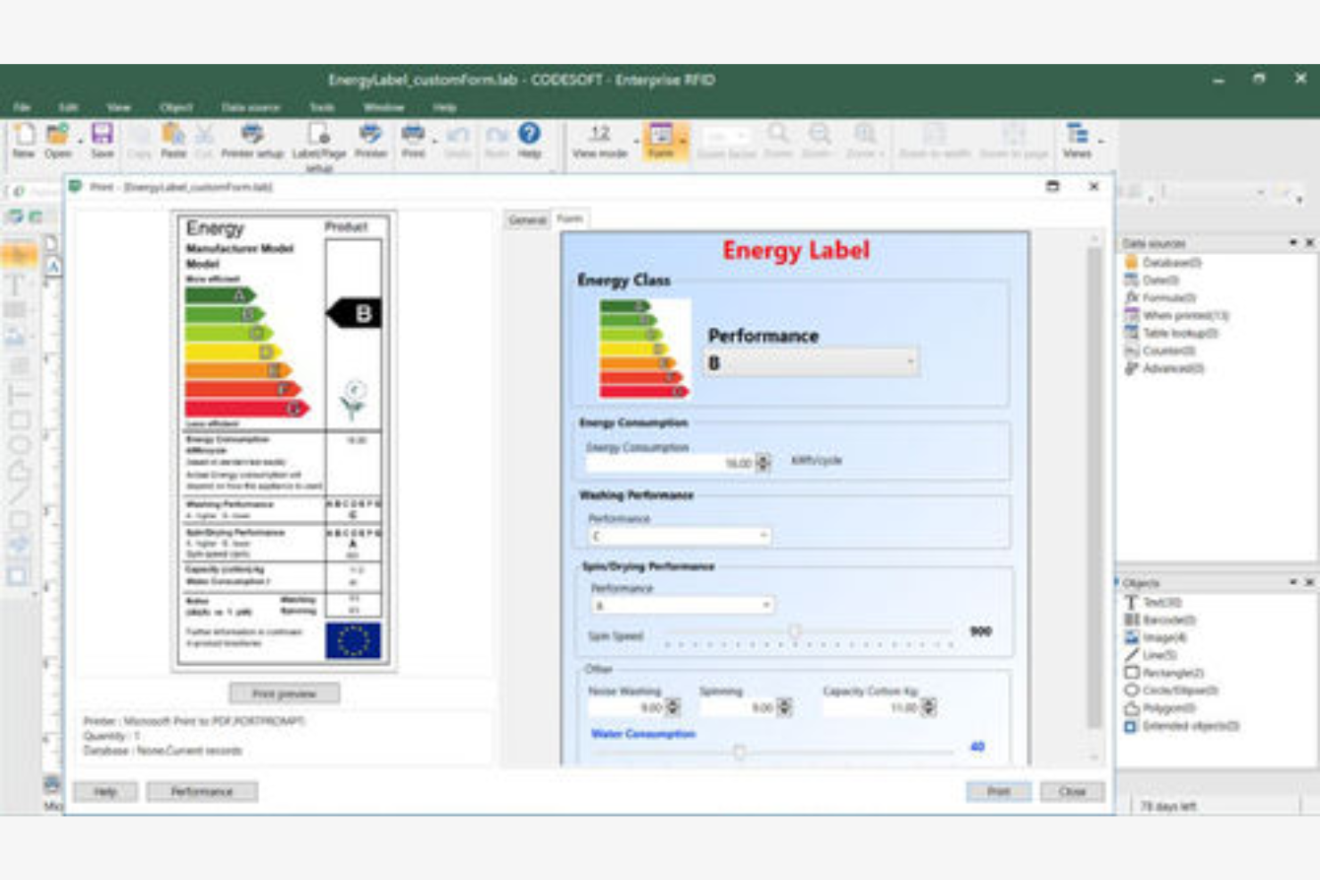The image size is (1320, 880).
Task: Open the Data source menu
Action: point(251,107)
